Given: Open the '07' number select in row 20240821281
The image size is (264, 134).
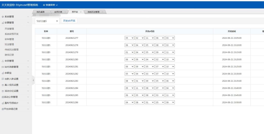Looking at the screenshot, I should coord(160,66).
